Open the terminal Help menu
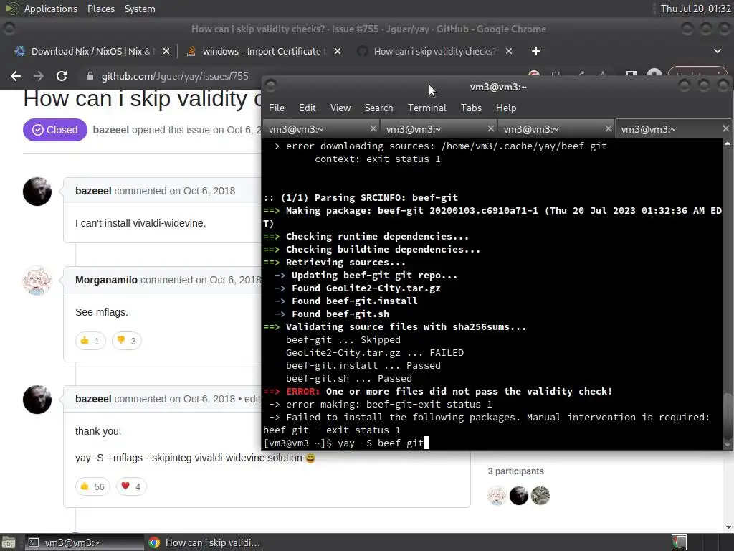This screenshot has width=734, height=551. (x=506, y=108)
